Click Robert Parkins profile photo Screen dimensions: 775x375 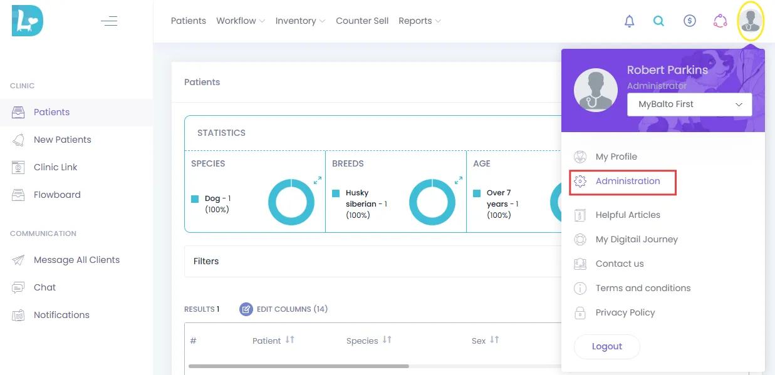tap(596, 90)
